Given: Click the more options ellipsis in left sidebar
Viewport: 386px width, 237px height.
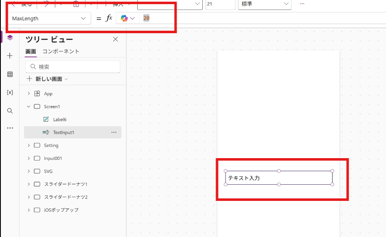Looking at the screenshot, I should coord(10,128).
